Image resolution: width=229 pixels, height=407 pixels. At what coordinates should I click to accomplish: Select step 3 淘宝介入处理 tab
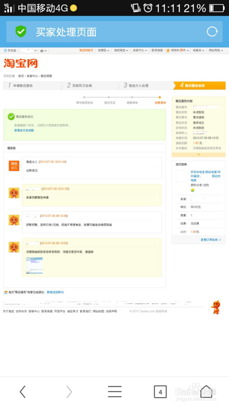(146, 85)
